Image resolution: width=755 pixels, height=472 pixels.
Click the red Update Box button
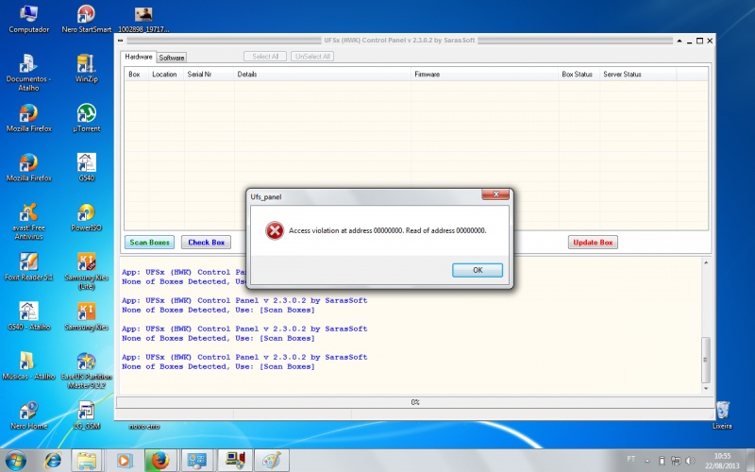click(593, 243)
